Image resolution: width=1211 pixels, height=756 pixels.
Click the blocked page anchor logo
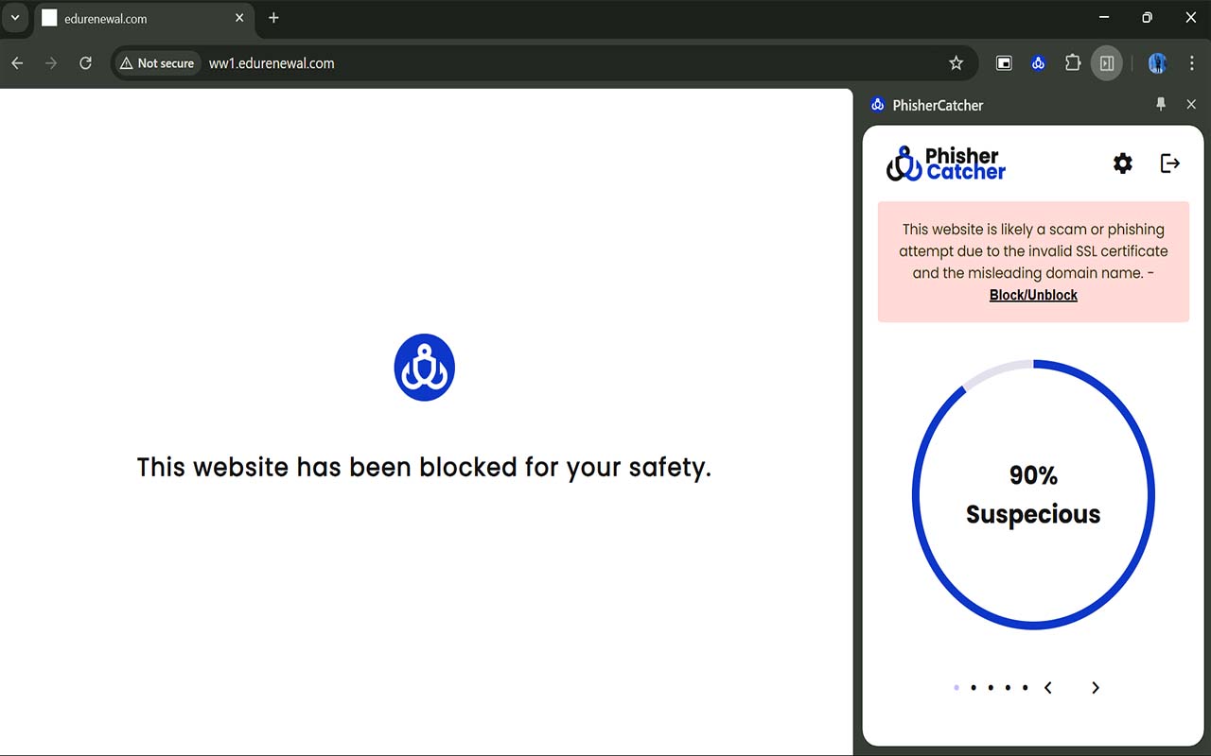tap(425, 367)
